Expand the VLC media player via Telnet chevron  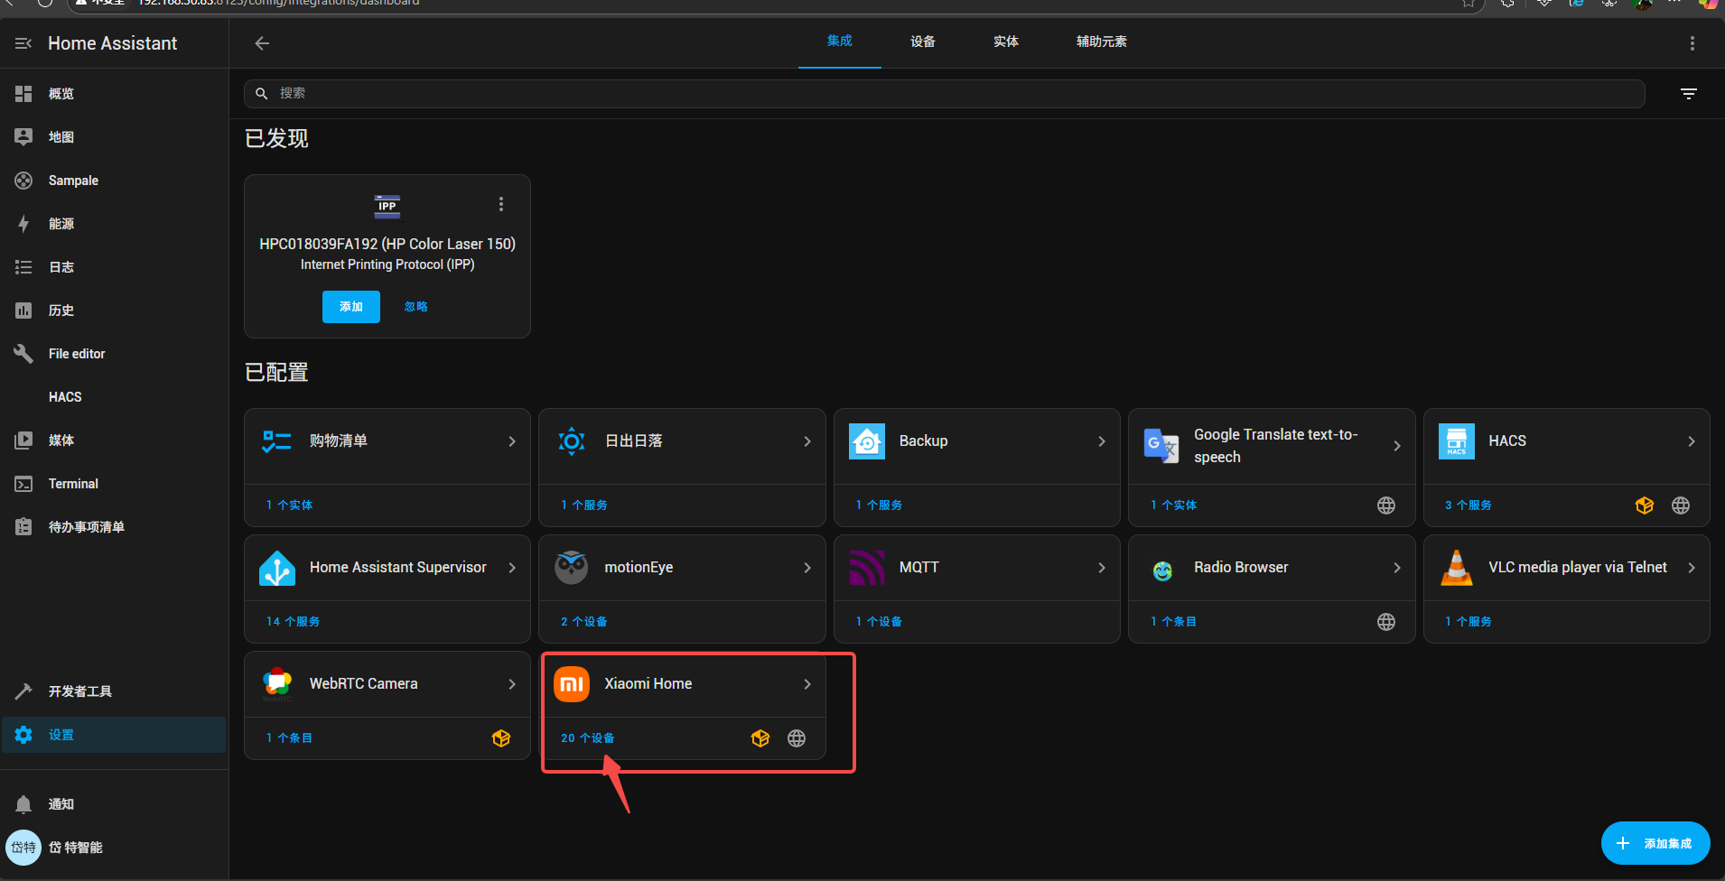(1691, 568)
